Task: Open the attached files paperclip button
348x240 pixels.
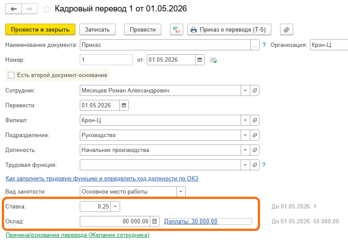Action: pyautogui.click(x=287, y=29)
